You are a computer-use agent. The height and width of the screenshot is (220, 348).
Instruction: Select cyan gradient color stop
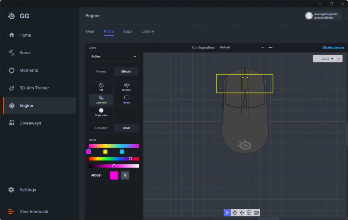(122, 152)
